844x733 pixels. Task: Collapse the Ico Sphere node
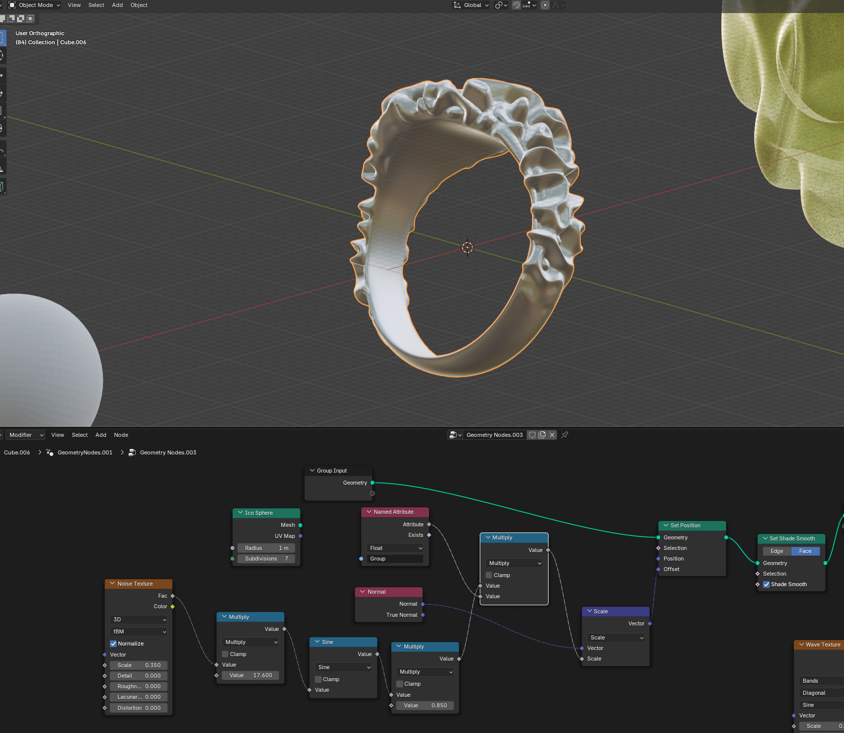click(240, 513)
